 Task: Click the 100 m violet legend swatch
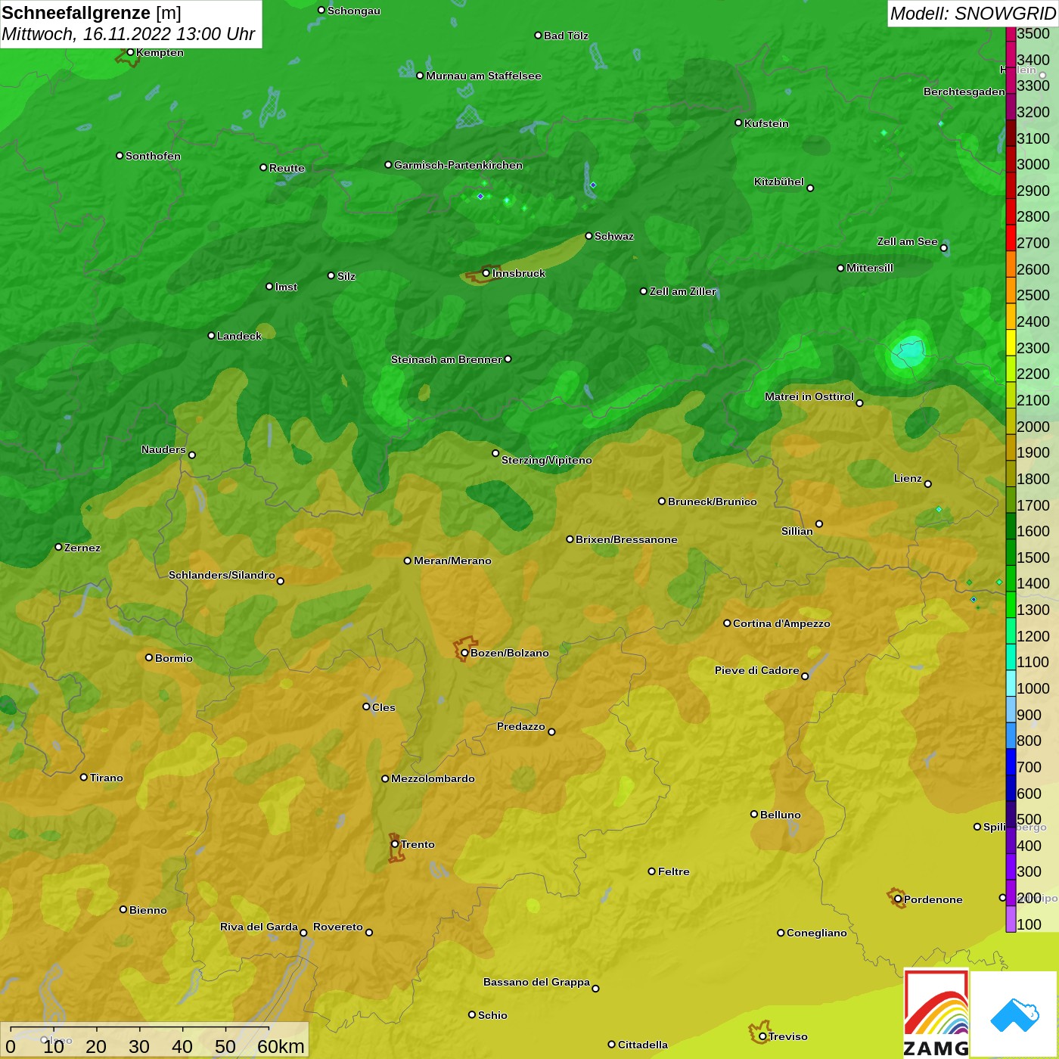click(1011, 919)
